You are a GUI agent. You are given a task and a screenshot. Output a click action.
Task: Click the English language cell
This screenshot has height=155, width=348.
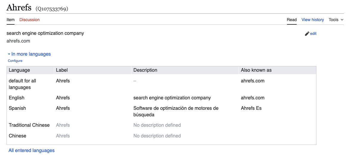(x=17, y=98)
